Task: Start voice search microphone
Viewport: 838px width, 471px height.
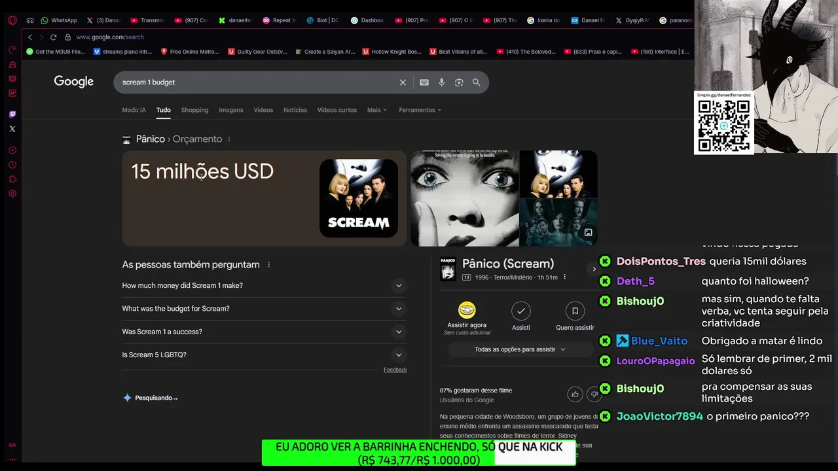Action: 442,82
